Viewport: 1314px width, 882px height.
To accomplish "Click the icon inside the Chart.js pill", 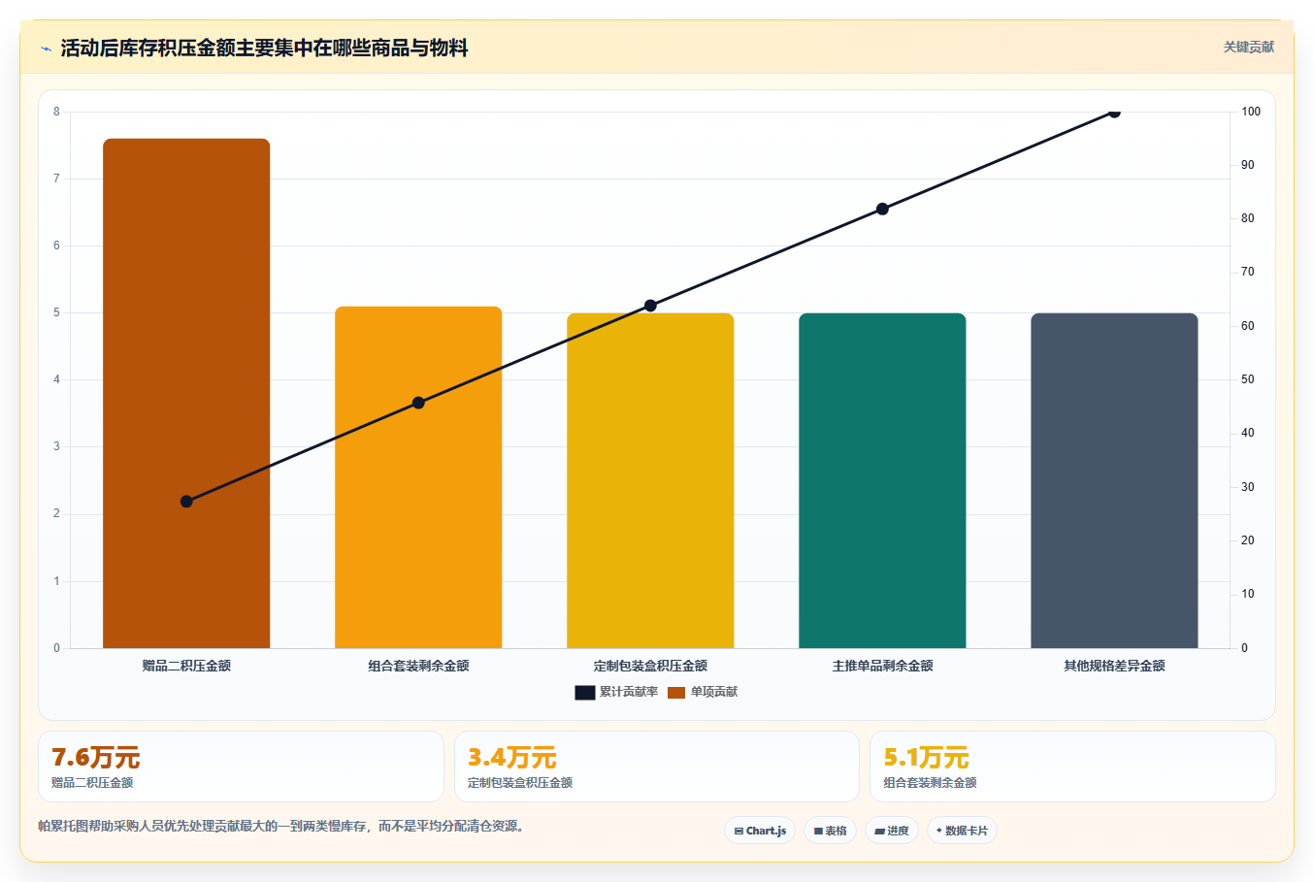I will click(x=739, y=832).
